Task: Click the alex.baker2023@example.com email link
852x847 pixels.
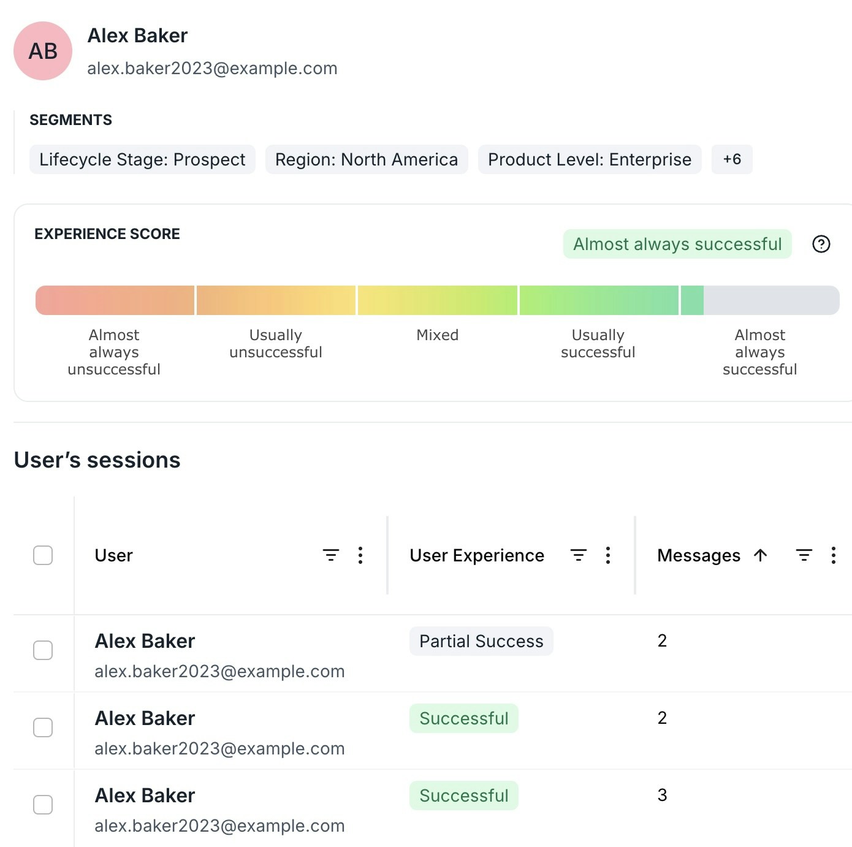Action: [x=212, y=68]
